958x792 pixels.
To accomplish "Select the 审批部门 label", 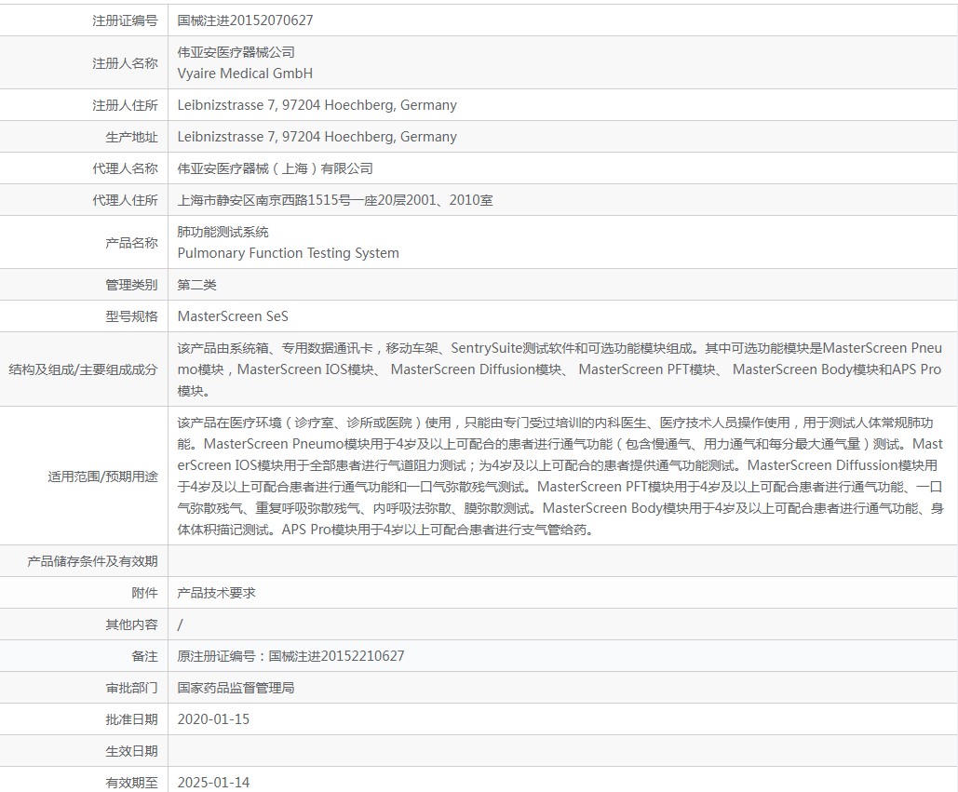I will click(x=131, y=688).
